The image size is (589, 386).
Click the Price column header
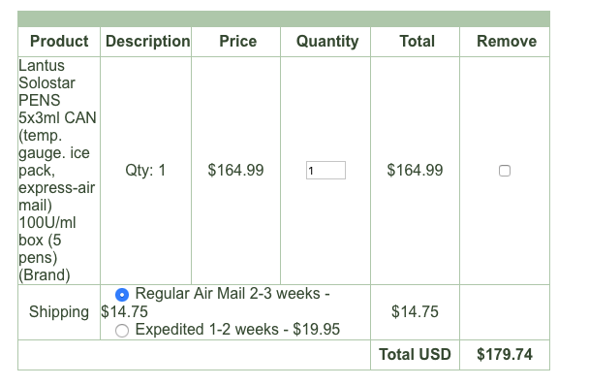coord(237,42)
